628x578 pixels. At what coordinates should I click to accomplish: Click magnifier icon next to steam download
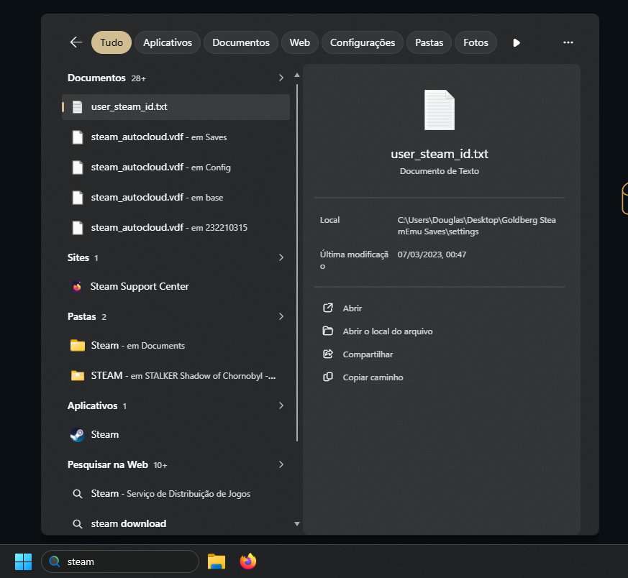(x=77, y=524)
